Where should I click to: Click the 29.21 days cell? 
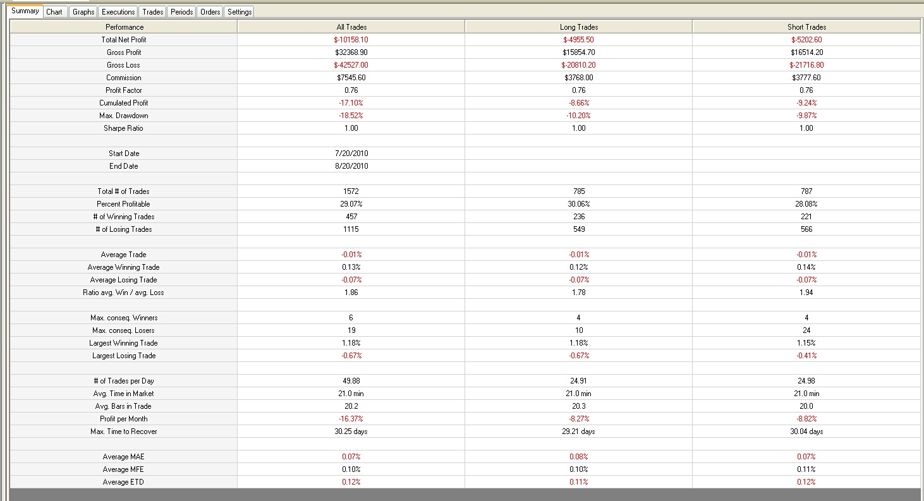click(578, 432)
